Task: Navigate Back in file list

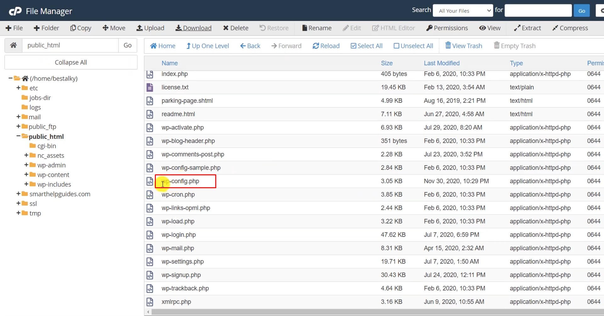Action: point(250,46)
